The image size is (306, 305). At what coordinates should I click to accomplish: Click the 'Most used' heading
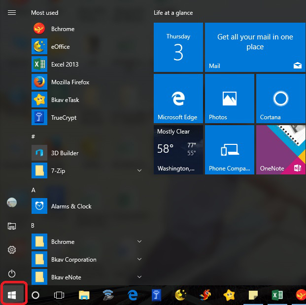pyautogui.click(x=45, y=13)
